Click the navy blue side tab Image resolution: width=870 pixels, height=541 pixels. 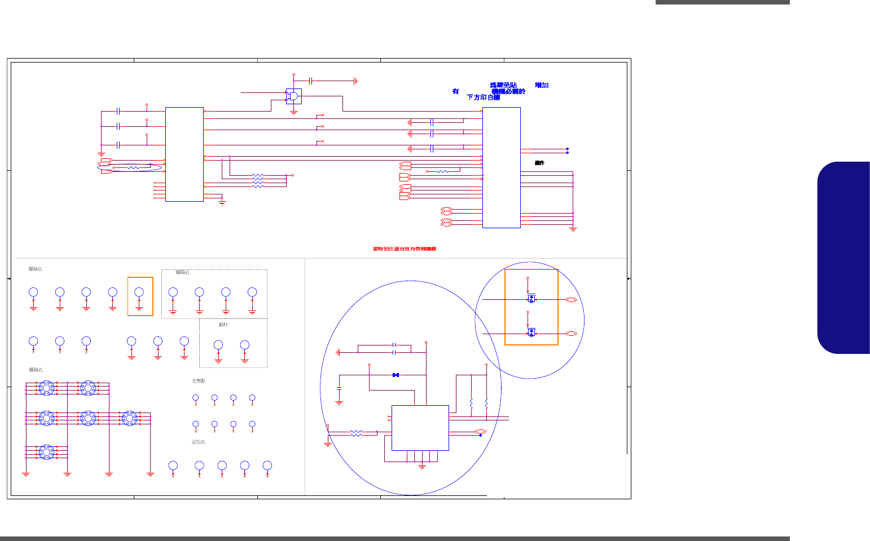843,258
